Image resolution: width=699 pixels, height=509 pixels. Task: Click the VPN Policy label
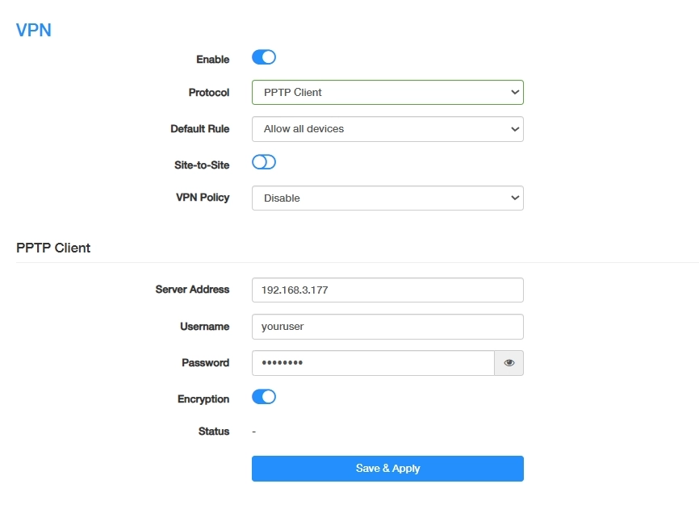203,198
